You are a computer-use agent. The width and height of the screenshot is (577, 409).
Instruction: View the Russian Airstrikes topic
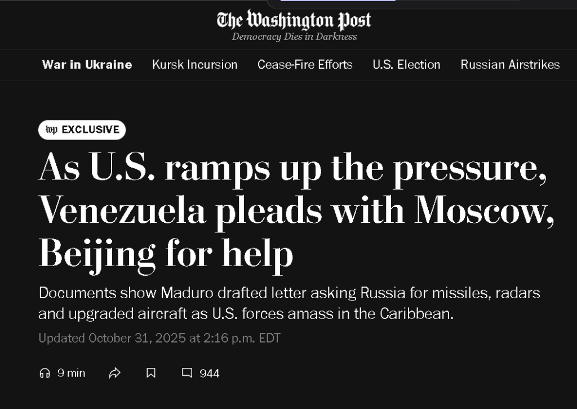coord(510,65)
